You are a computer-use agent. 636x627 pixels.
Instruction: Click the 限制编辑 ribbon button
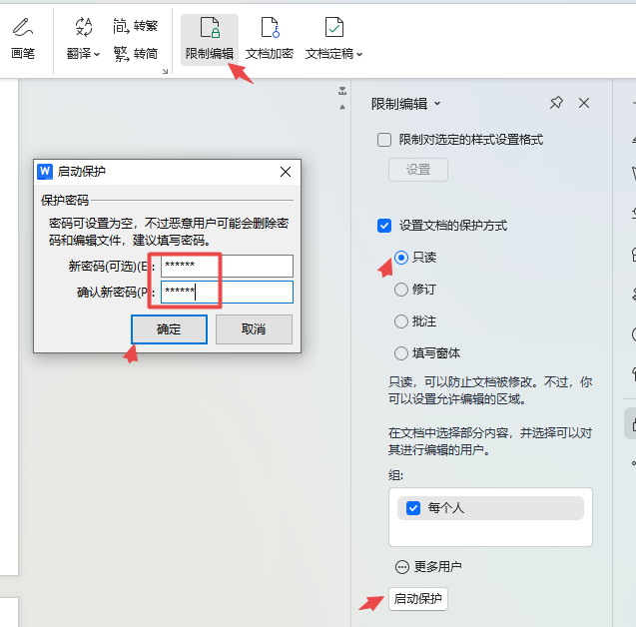(x=210, y=39)
